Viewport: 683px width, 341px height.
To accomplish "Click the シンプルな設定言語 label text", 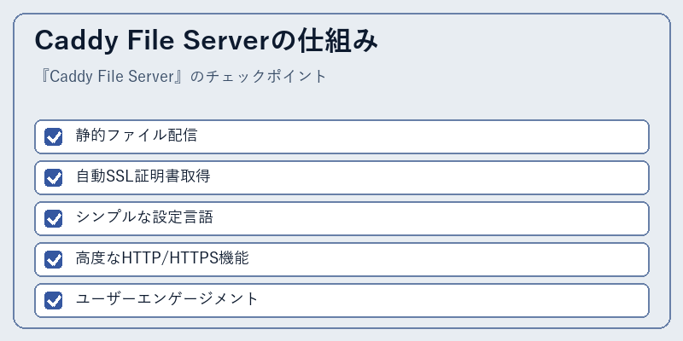I will [x=144, y=217].
